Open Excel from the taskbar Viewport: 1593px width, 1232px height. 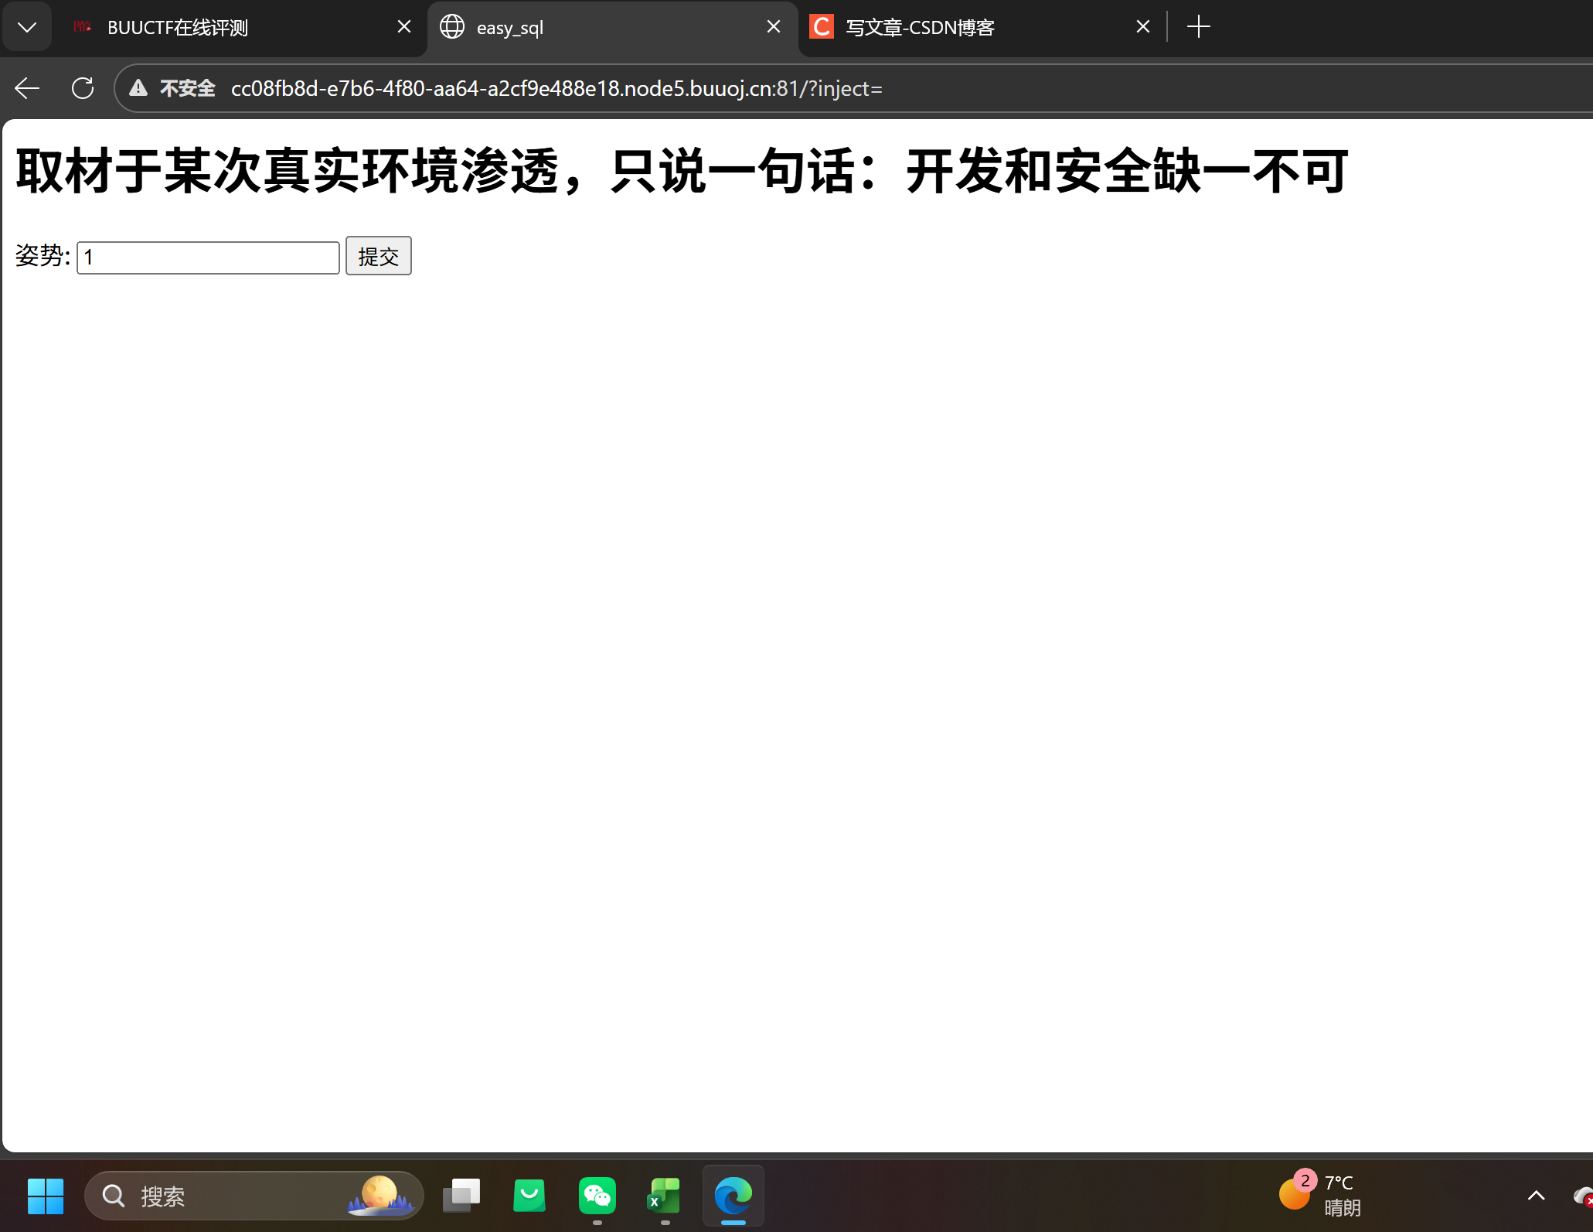point(663,1195)
